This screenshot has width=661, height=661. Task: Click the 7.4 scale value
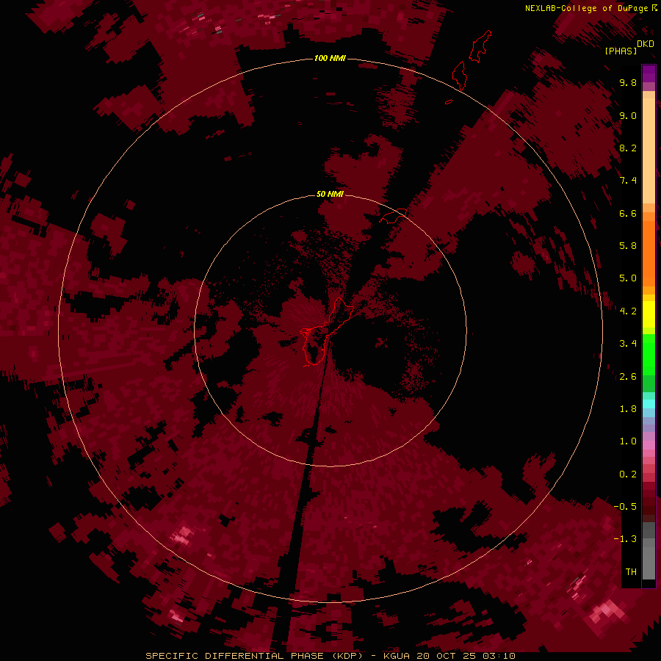(628, 181)
